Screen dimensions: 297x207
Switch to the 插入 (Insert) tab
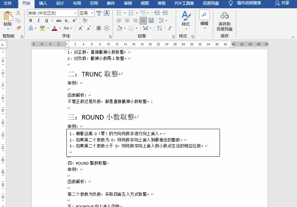tap(43, 3)
